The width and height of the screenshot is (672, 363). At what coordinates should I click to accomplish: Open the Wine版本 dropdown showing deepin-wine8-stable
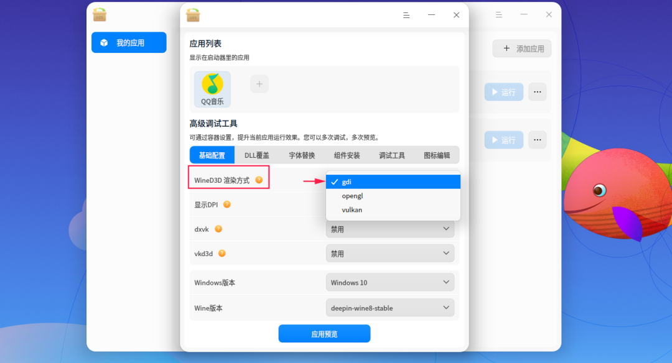390,308
